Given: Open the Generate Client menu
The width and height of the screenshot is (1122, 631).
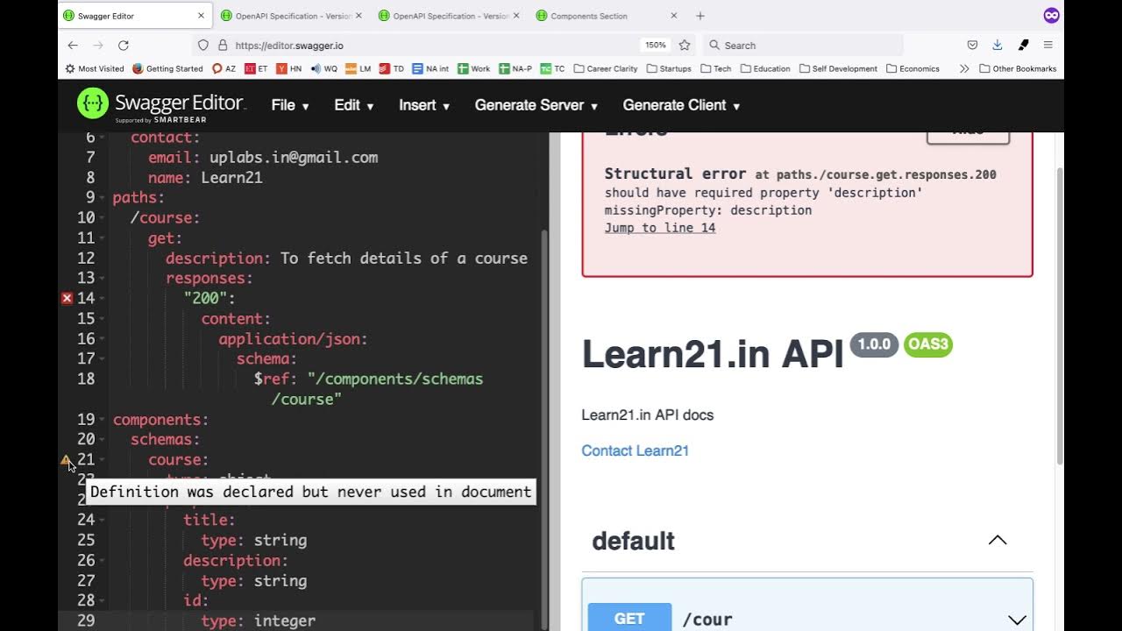Looking at the screenshot, I should pos(681,105).
